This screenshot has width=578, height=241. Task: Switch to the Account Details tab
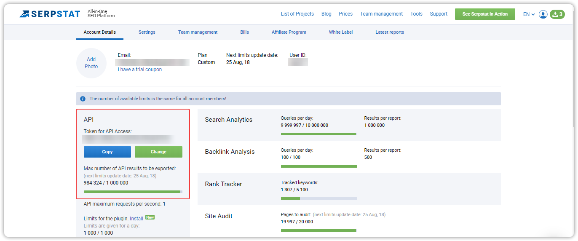100,32
